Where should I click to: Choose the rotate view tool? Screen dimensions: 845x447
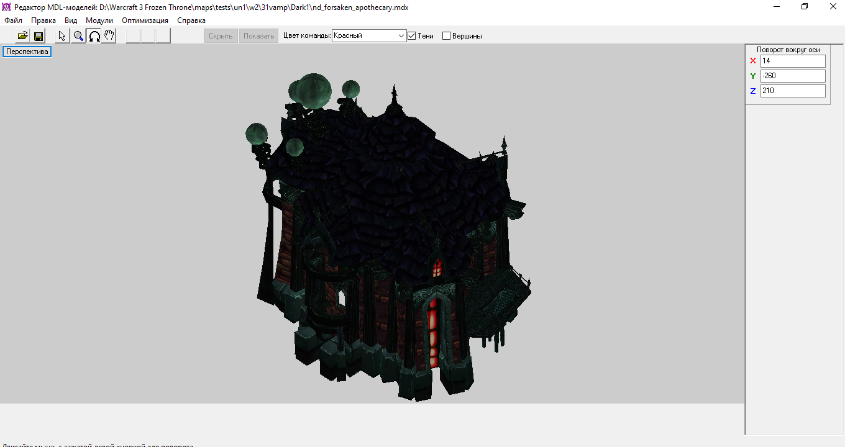[94, 36]
